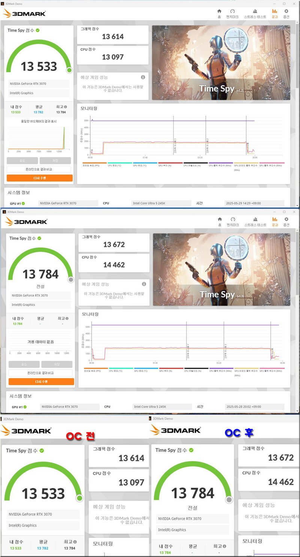Toggle GPU 메모리 클럭 legend in top window
The width and height of the screenshot is (300, 557).
(246, 167)
